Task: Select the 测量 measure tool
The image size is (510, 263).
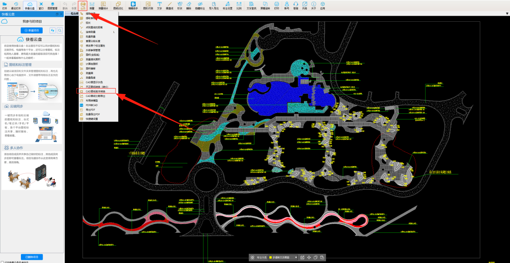Action: pyautogui.click(x=92, y=5)
